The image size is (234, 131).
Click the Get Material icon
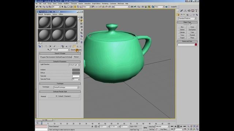click(x=39, y=46)
